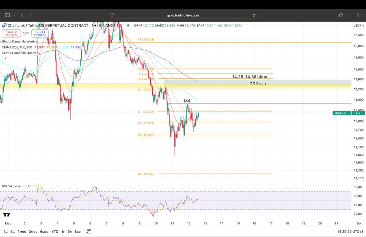Open a new tab with plus icon

coord(350,15)
